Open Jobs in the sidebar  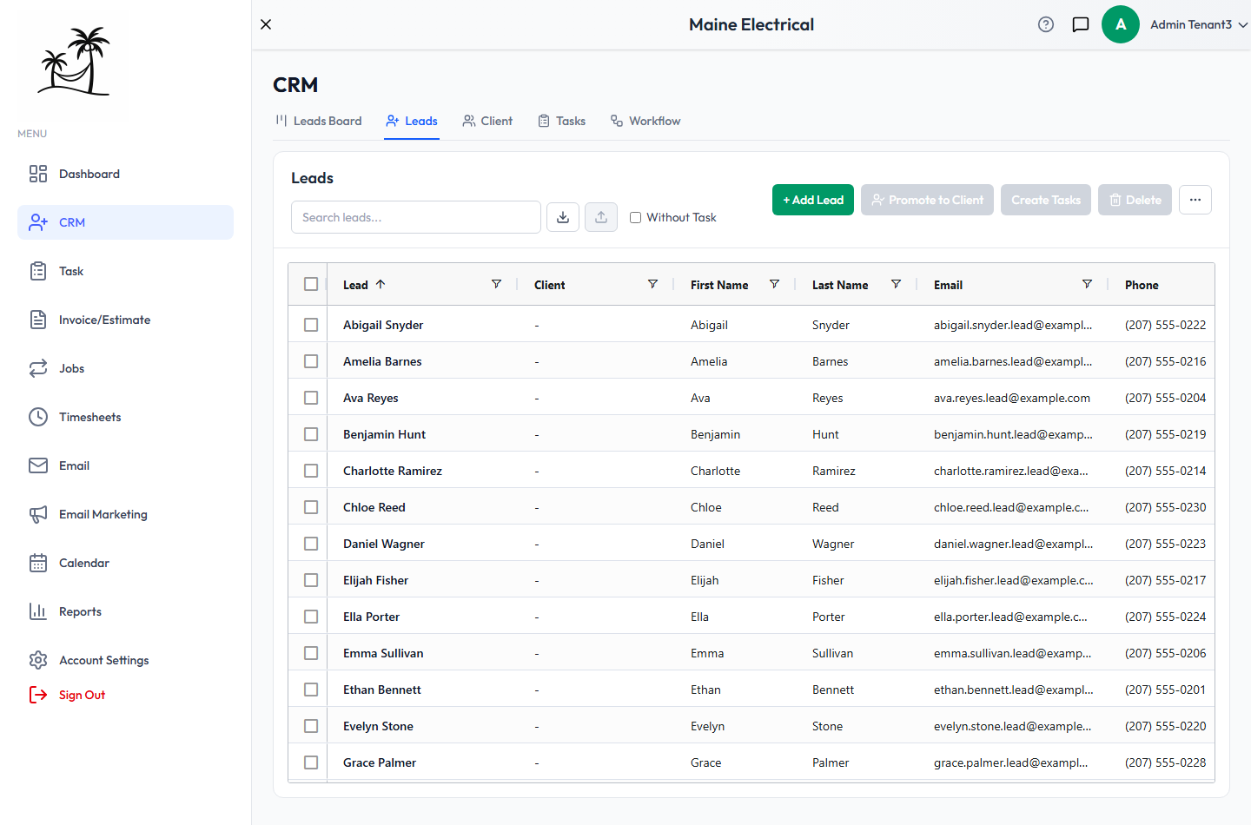point(125,368)
